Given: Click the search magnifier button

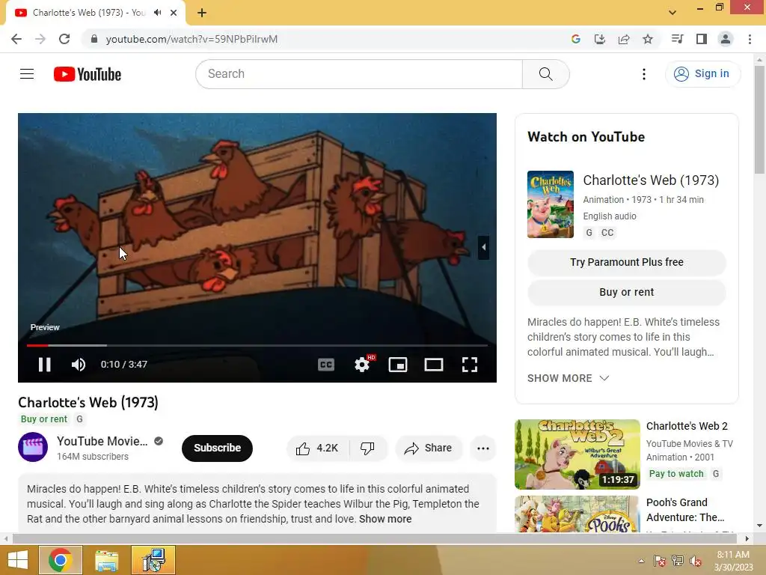Looking at the screenshot, I should (545, 74).
